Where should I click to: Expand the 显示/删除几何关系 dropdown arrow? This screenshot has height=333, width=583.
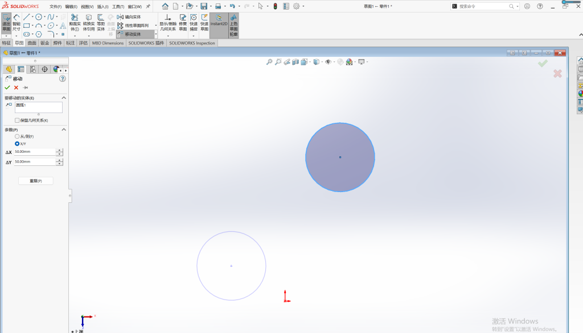168,36
